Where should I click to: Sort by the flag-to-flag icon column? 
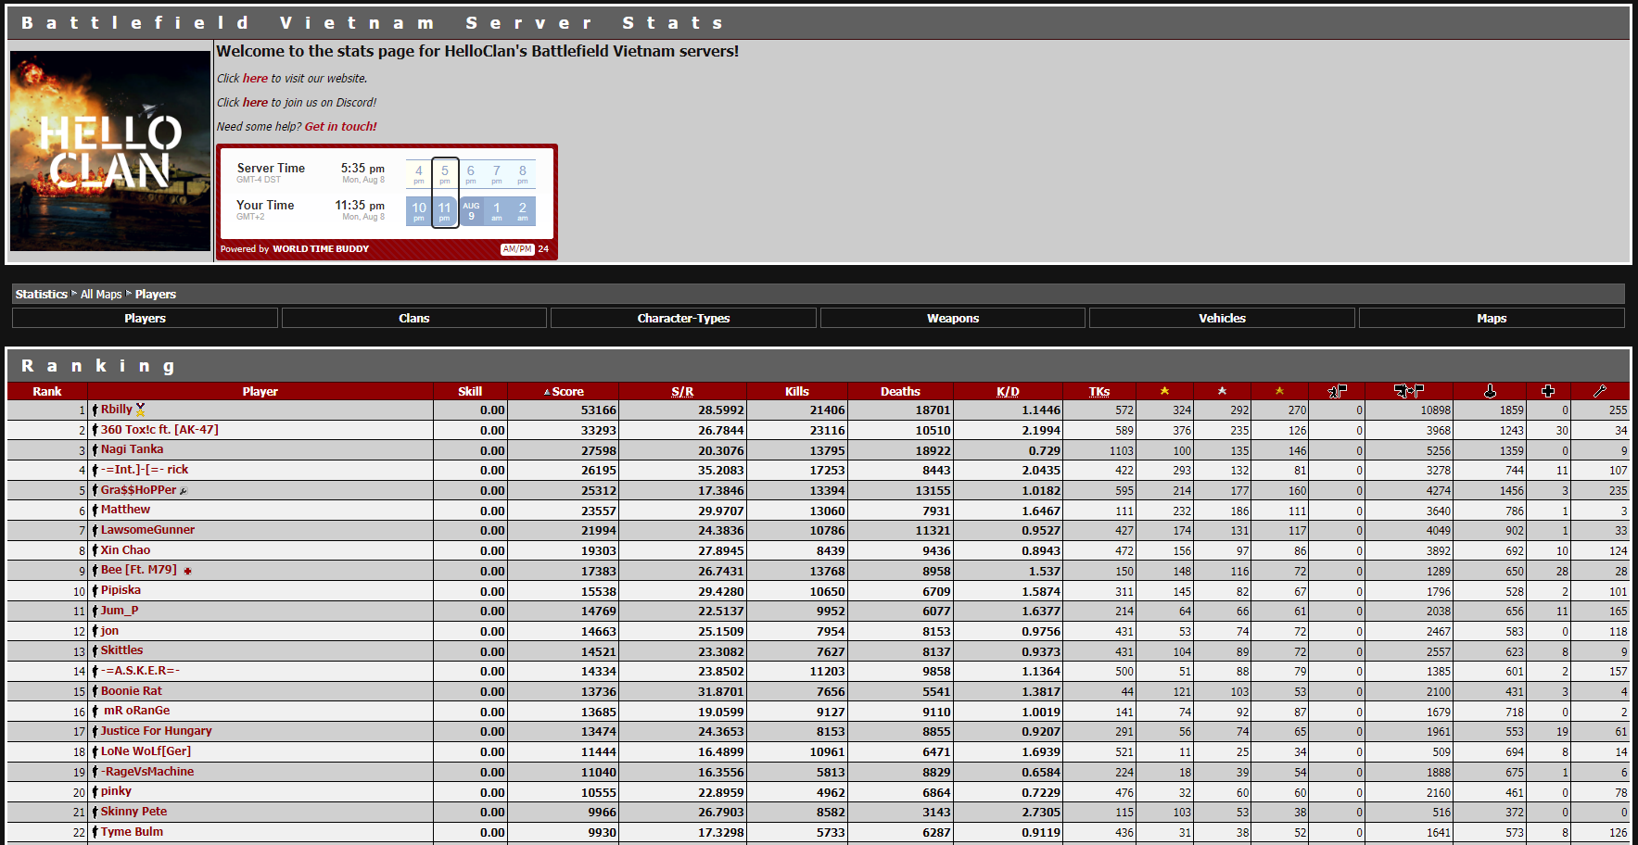[x=1408, y=391]
